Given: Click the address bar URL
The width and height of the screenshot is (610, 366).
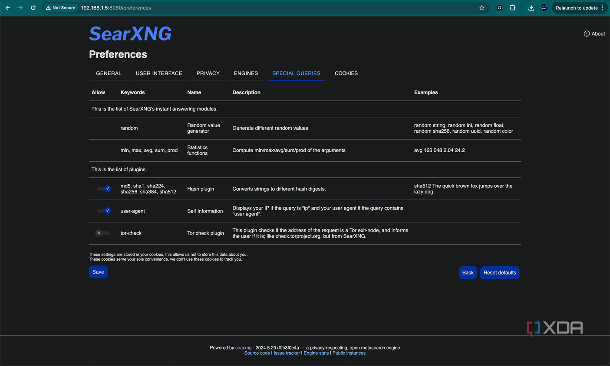Looking at the screenshot, I should coord(116,8).
